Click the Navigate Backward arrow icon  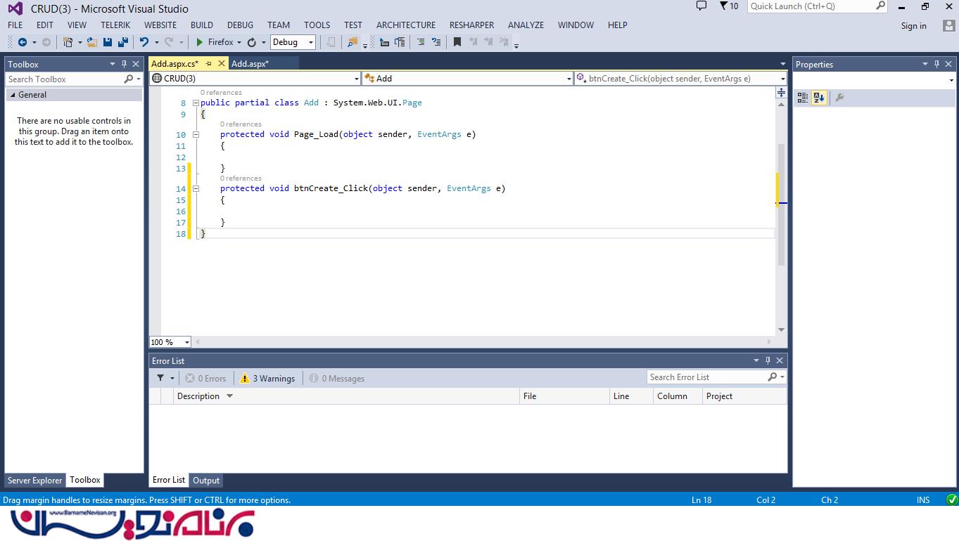[x=23, y=42]
